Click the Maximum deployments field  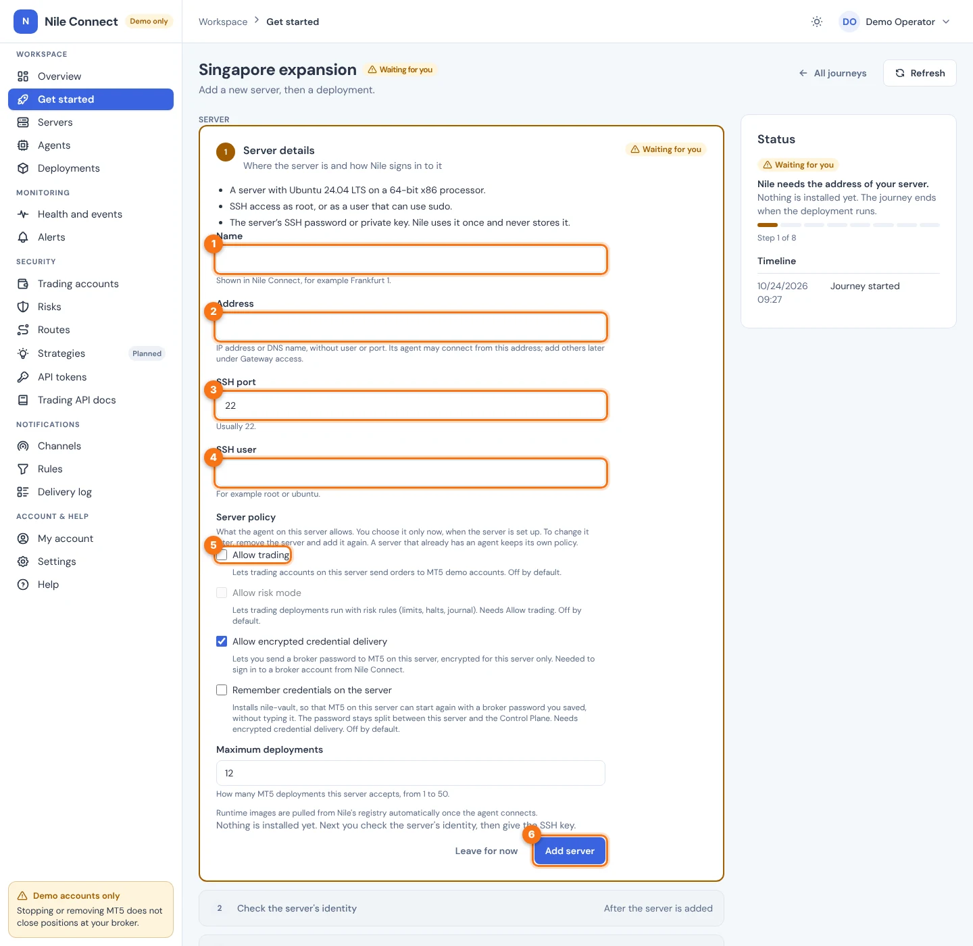411,773
